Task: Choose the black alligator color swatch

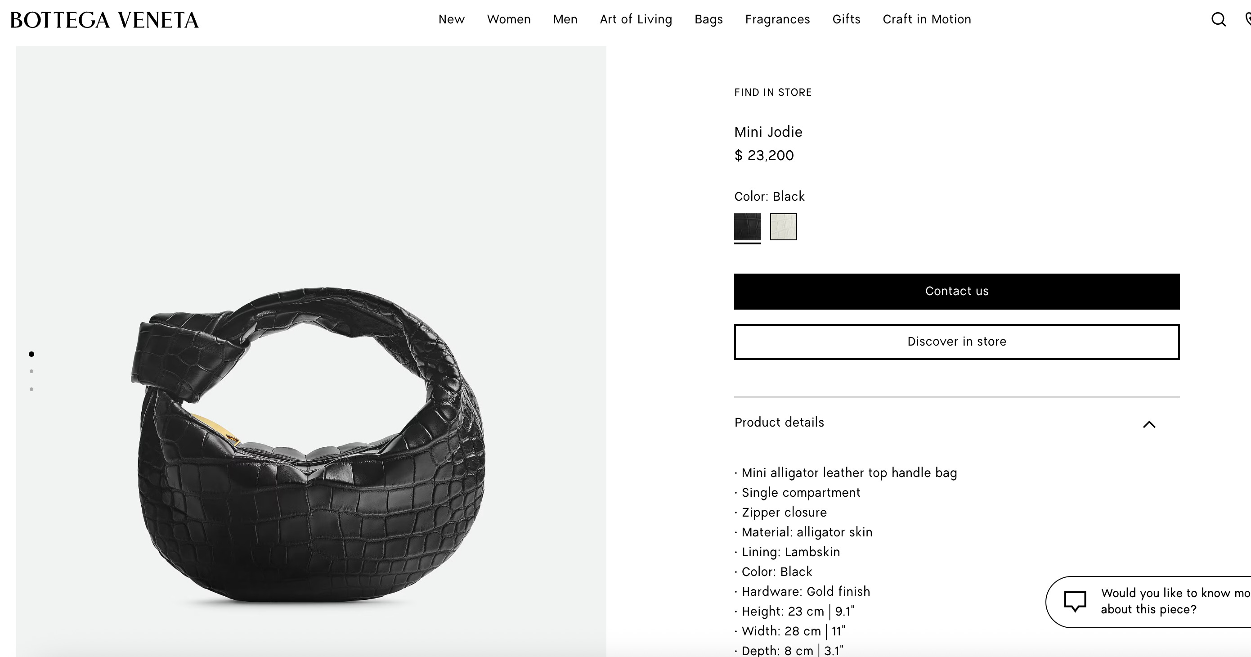Action: click(747, 226)
